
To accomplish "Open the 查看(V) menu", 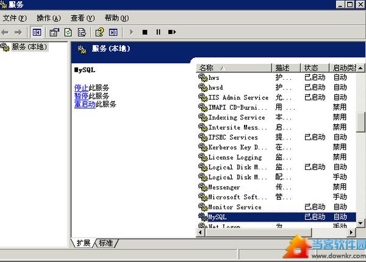I will [82, 18].
